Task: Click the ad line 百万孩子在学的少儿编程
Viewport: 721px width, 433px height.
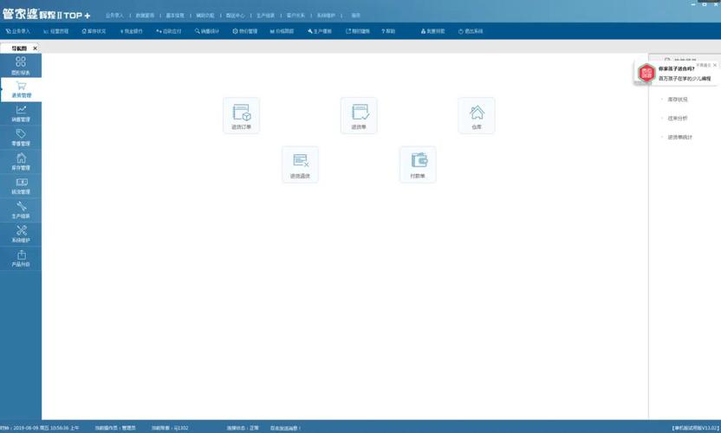Action: click(685, 79)
